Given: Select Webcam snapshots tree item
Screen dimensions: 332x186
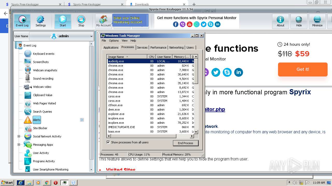Looking at the screenshot, I should pos(45,70).
